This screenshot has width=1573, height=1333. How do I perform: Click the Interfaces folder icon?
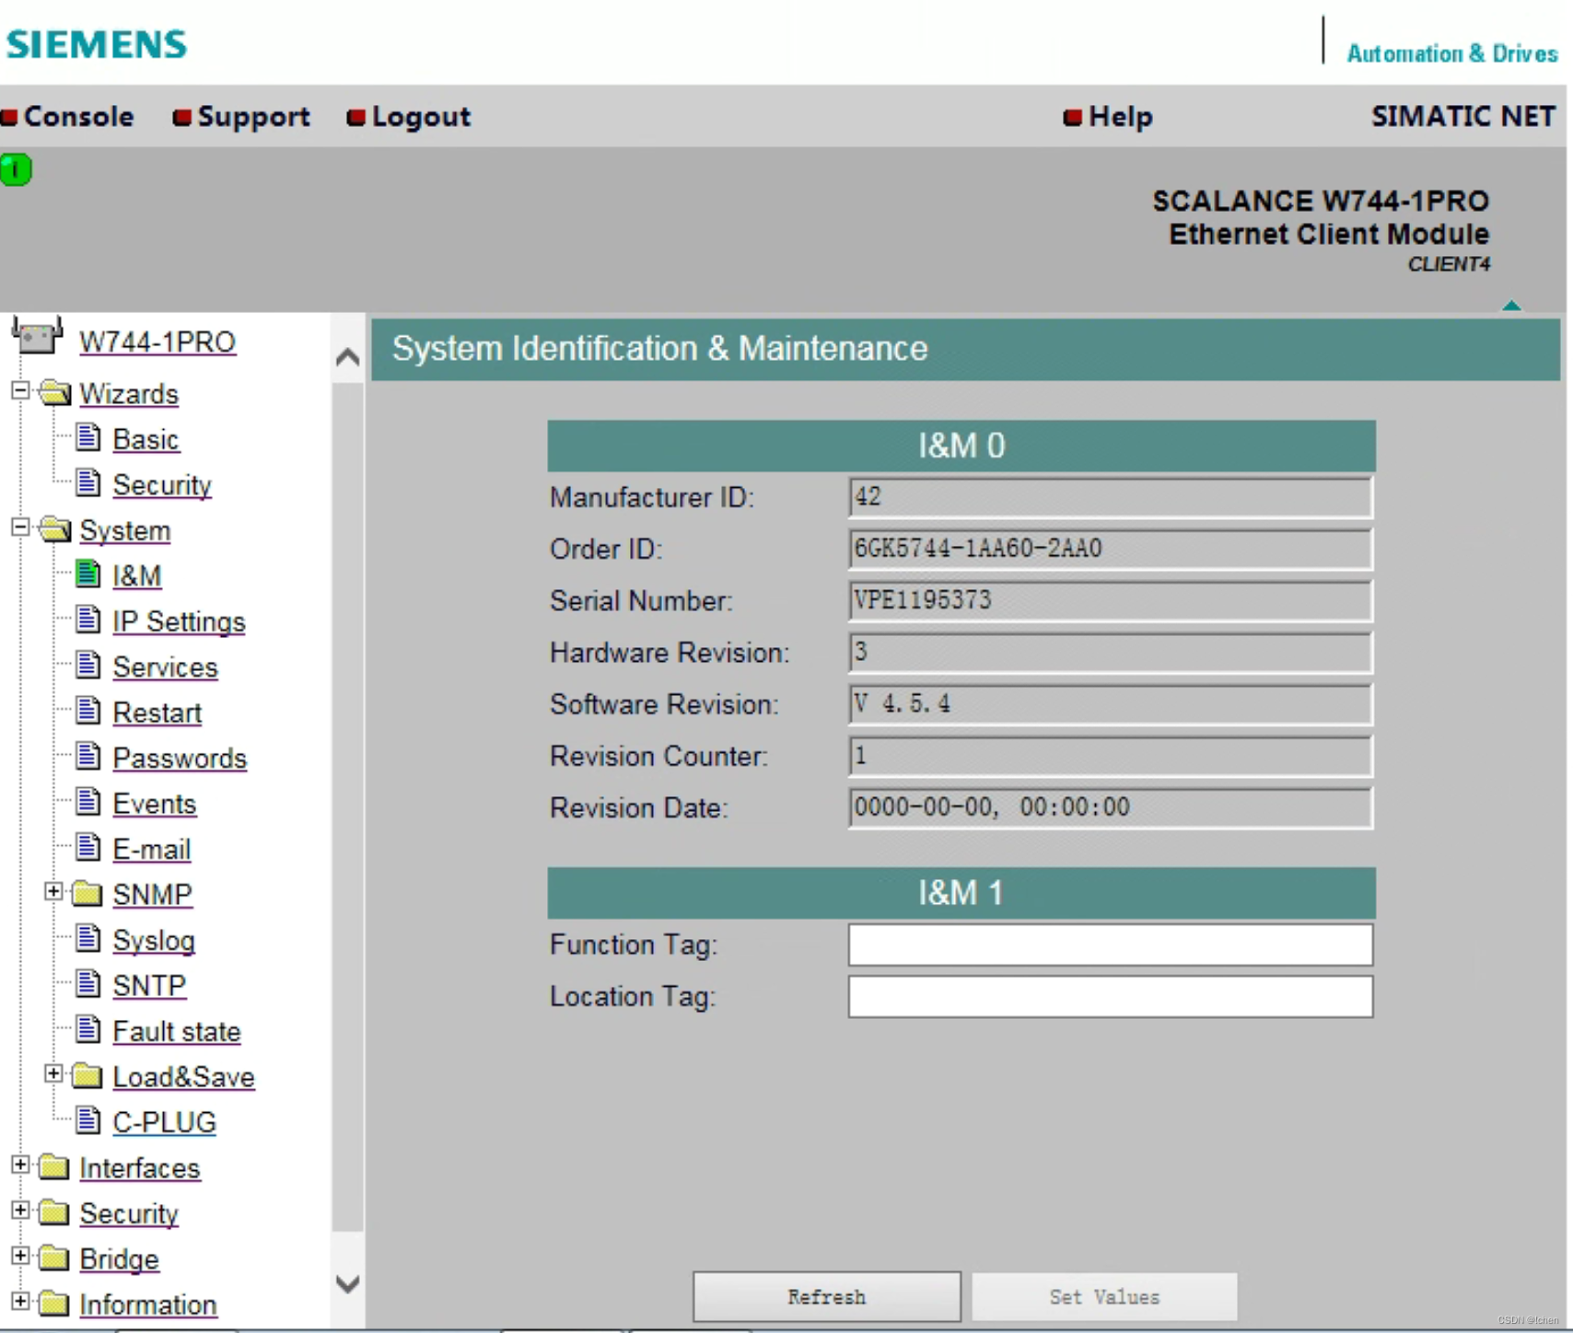pos(54,1166)
